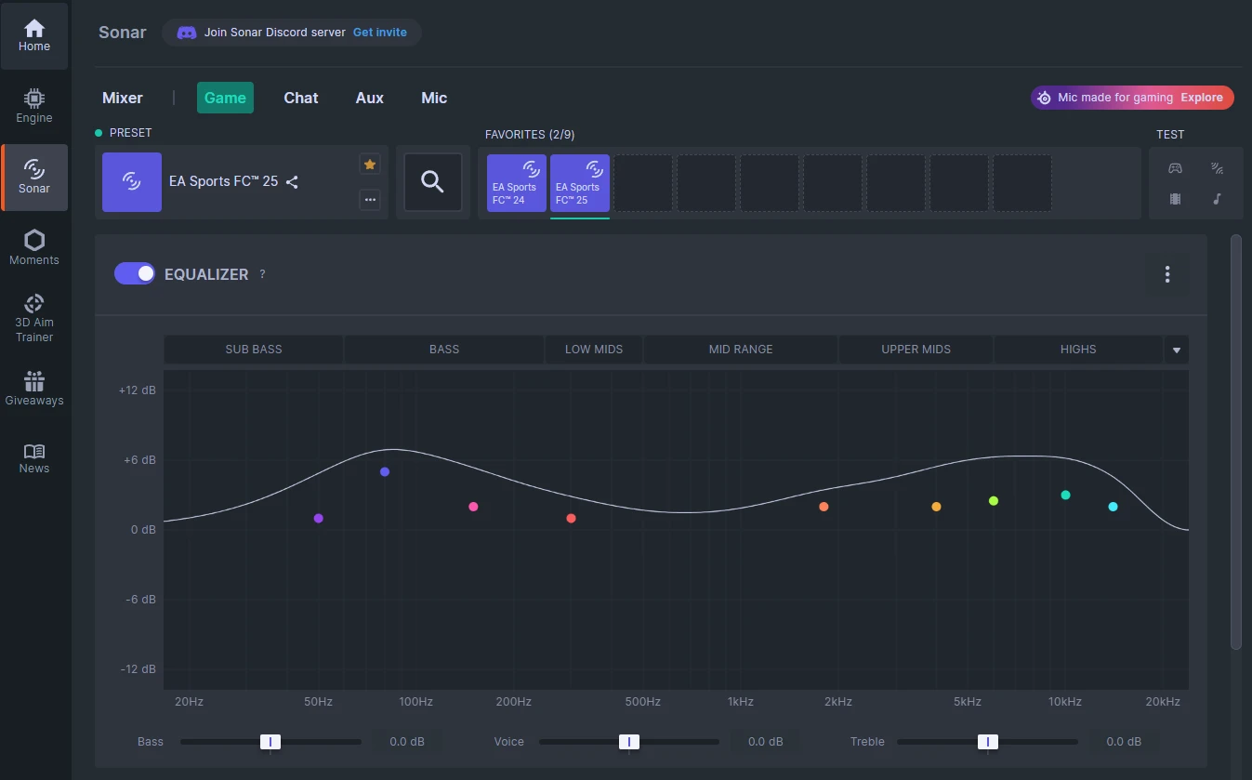Image resolution: width=1252 pixels, height=780 pixels.
Task: Turn off the Equalizer switch
Action: pos(135,273)
